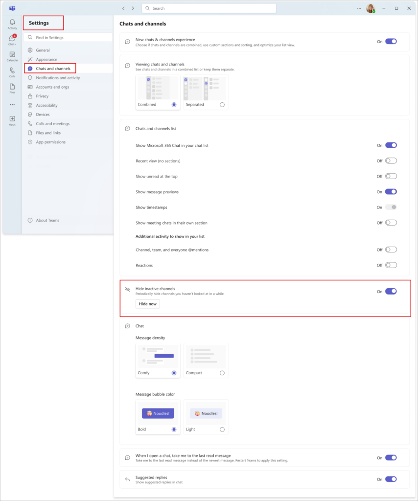Choose Compact message density
The width and height of the screenshot is (418, 501).
pyautogui.click(x=222, y=373)
